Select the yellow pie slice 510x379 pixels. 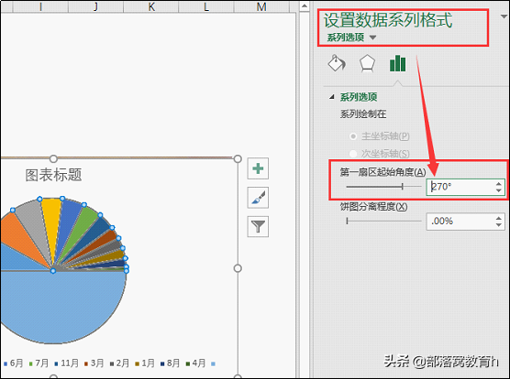51,224
